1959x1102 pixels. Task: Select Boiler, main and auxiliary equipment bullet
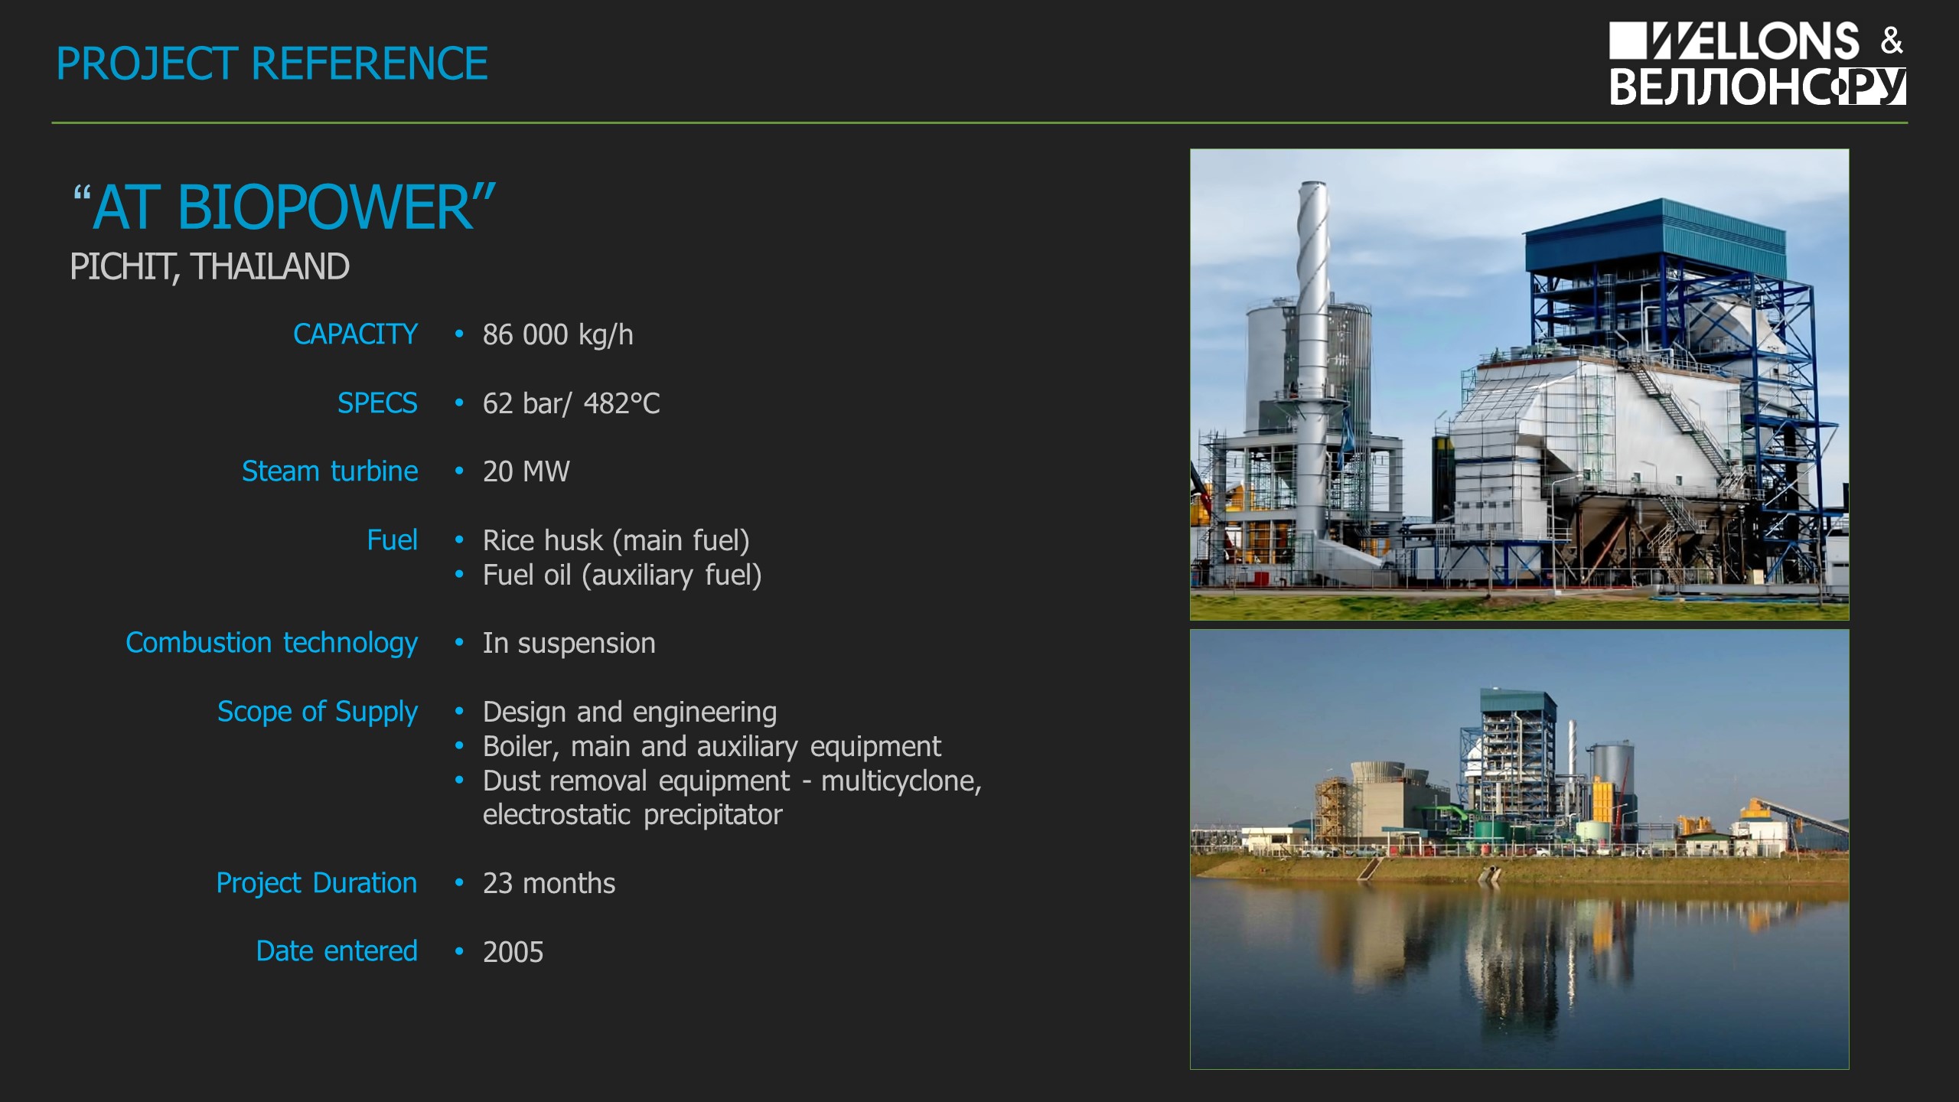(x=712, y=746)
